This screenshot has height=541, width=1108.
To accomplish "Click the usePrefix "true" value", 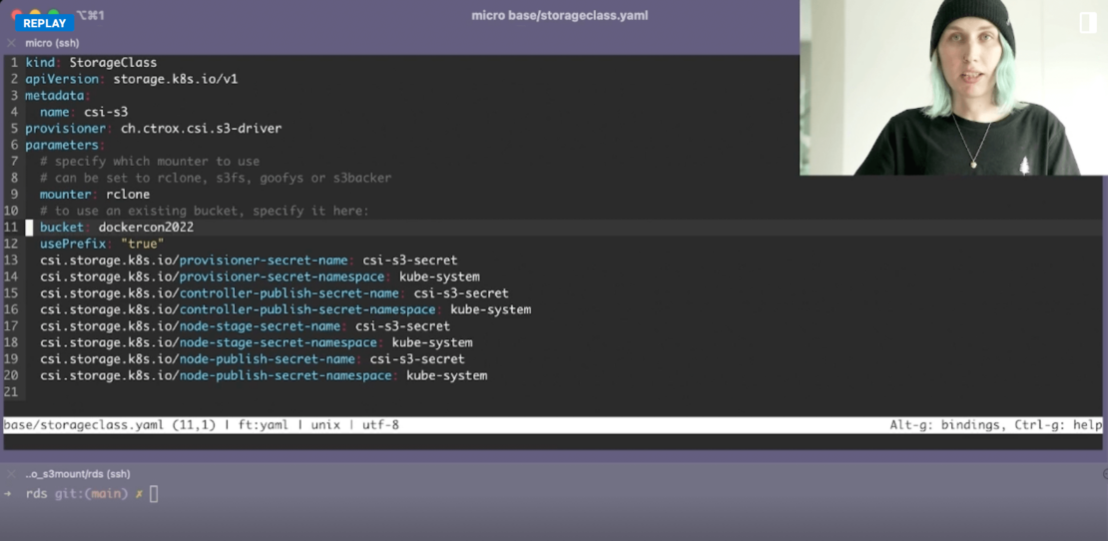I will [142, 244].
